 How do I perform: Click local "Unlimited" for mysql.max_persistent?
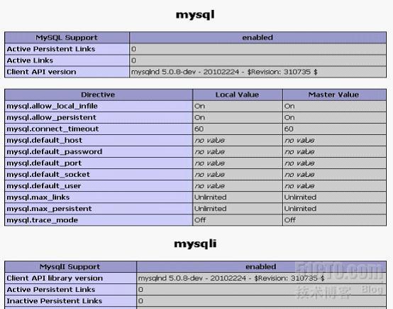tap(211, 209)
